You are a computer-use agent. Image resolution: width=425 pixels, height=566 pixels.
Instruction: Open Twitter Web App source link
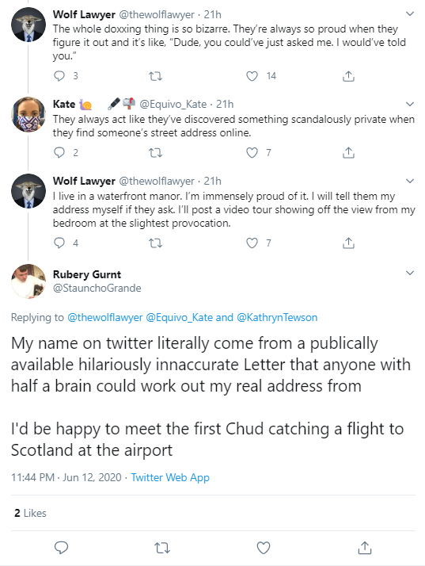[x=170, y=477]
